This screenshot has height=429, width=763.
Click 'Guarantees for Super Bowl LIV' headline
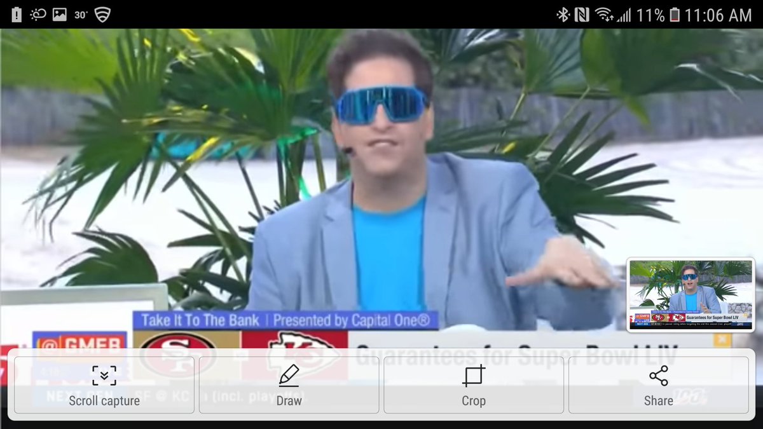[x=516, y=355]
